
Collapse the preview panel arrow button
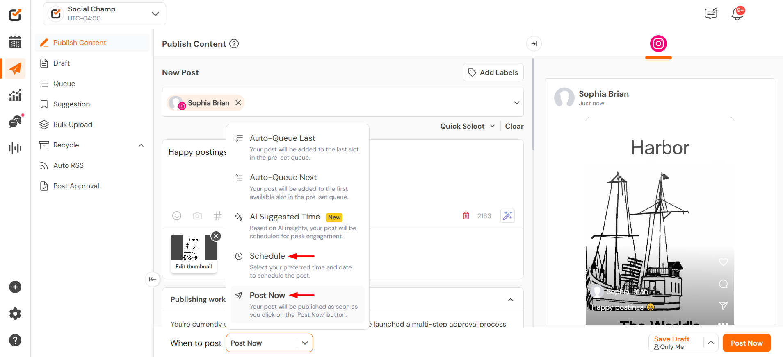[534, 44]
